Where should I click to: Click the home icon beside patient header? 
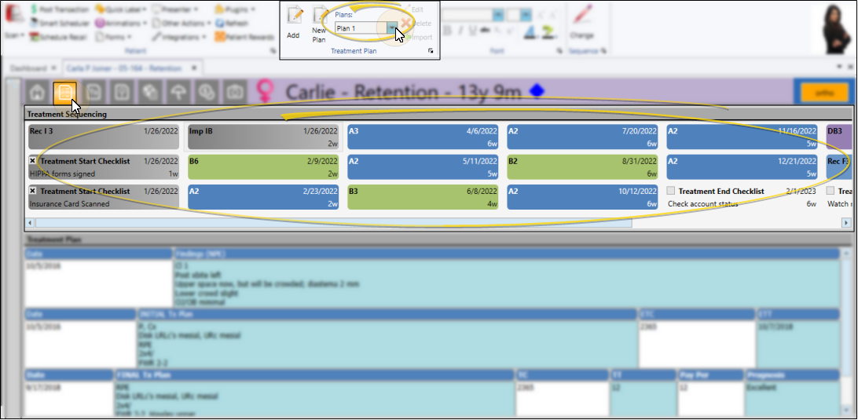(x=38, y=93)
